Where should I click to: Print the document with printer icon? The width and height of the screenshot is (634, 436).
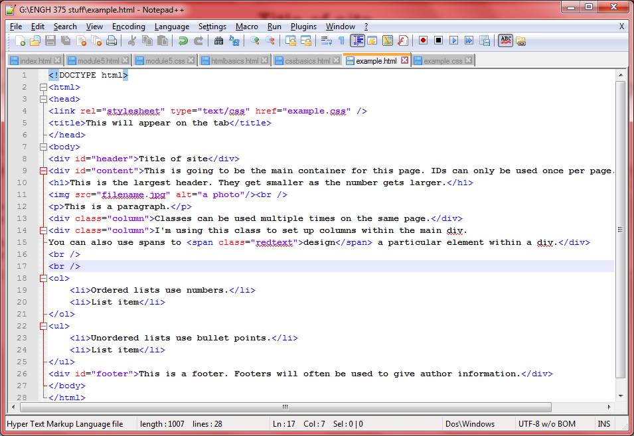point(112,40)
